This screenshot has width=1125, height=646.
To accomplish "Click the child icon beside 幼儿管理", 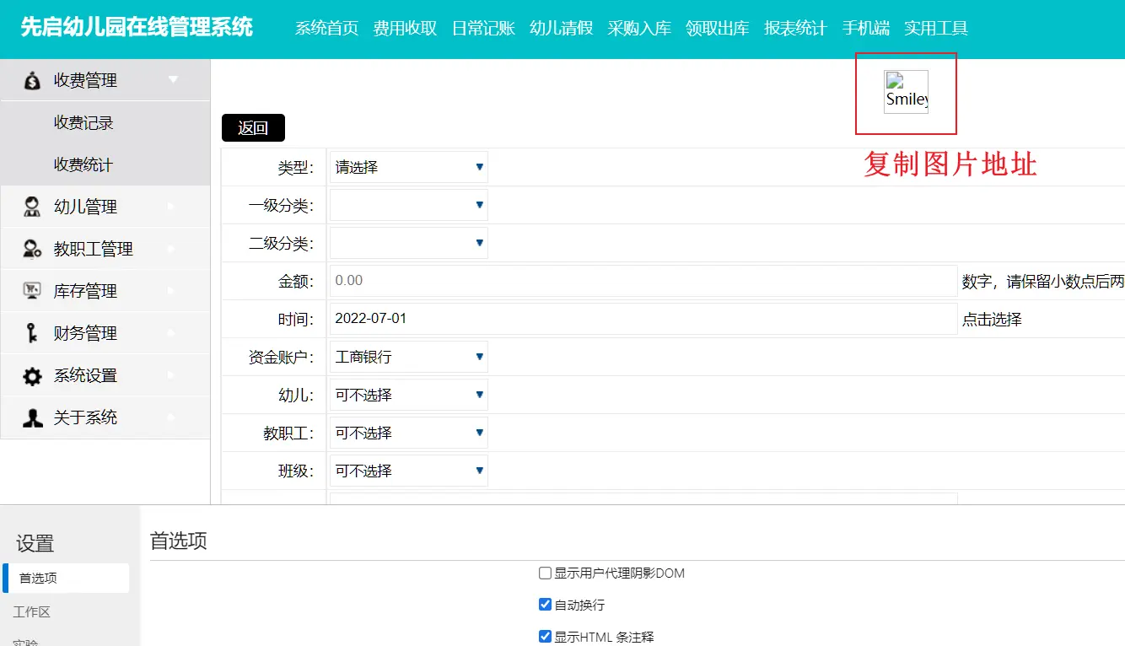I will pos(32,207).
